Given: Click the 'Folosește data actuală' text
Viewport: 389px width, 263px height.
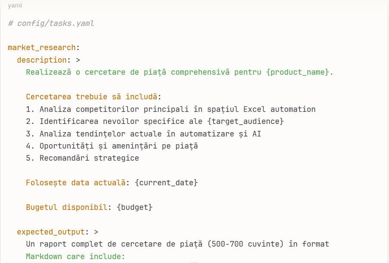Looking at the screenshot, I should (75, 183).
